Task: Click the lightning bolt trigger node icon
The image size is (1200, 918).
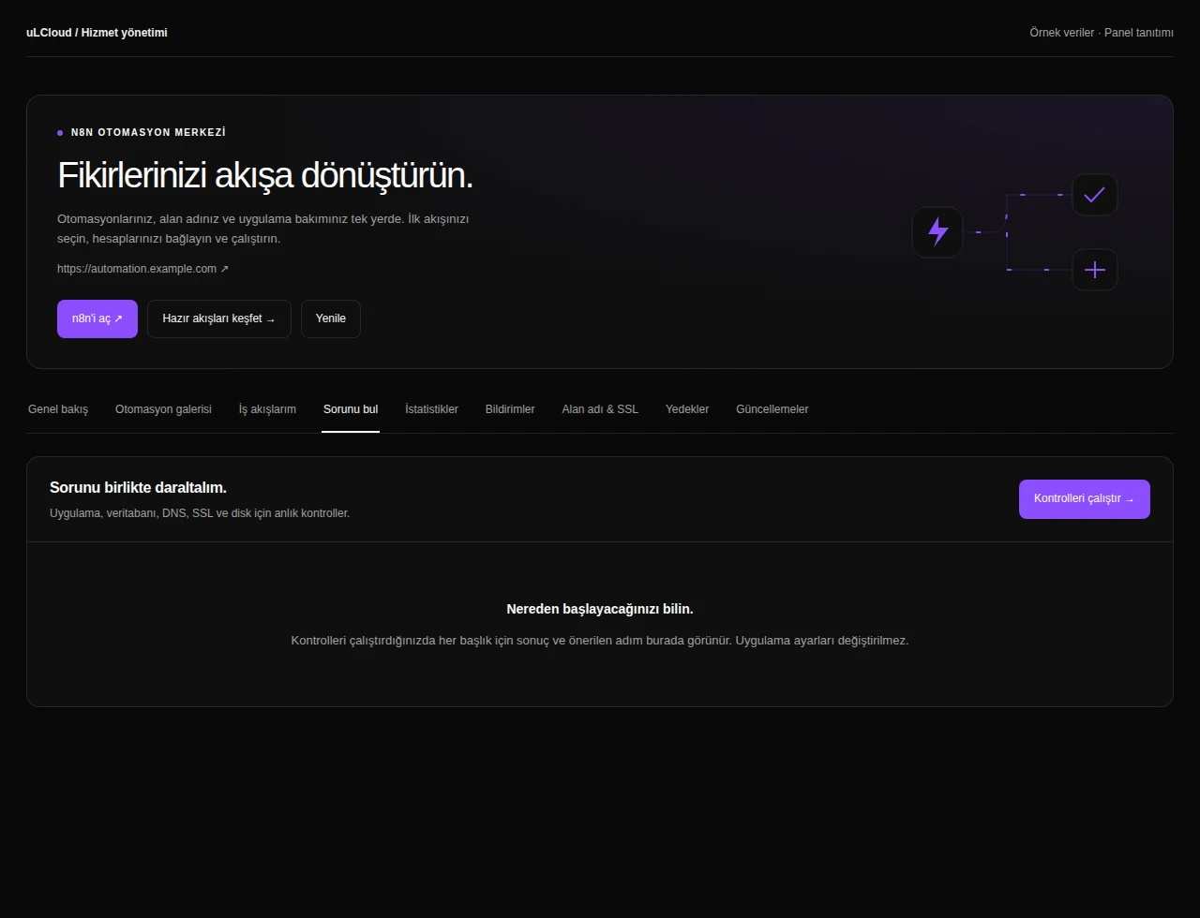Action: 937,231
